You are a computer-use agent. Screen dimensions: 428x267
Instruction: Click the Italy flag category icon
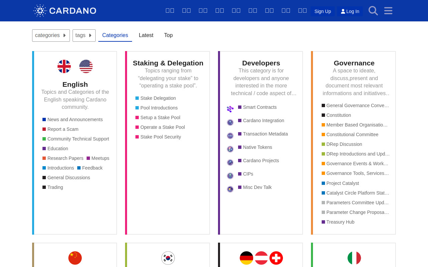(x=354, y=258)
